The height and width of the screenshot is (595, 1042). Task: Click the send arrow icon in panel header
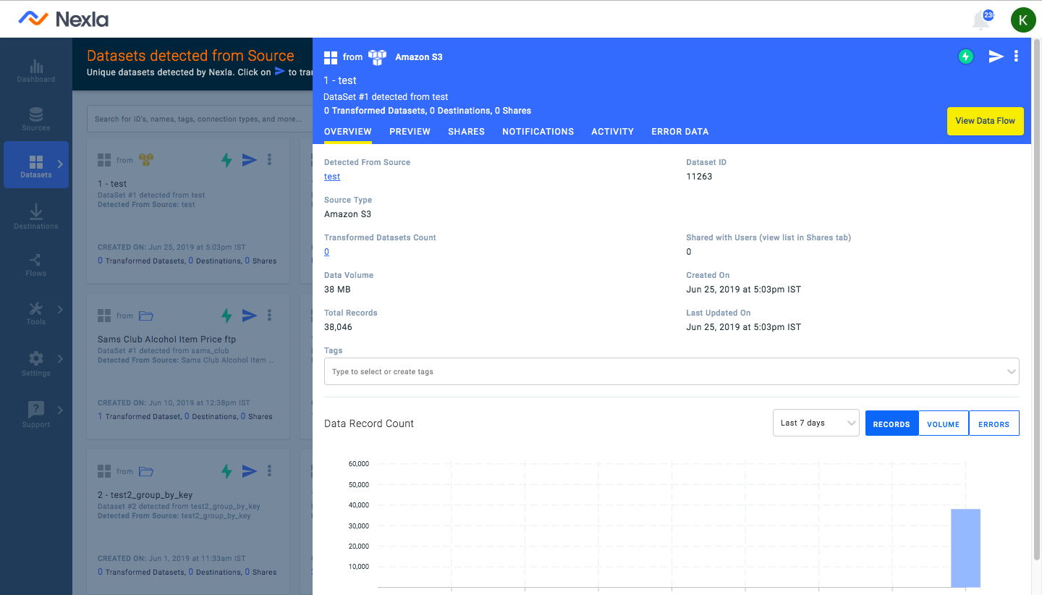[996, 56]
